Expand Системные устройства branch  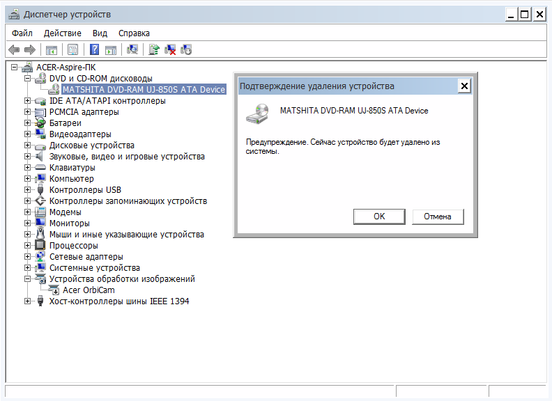(27, 268)
